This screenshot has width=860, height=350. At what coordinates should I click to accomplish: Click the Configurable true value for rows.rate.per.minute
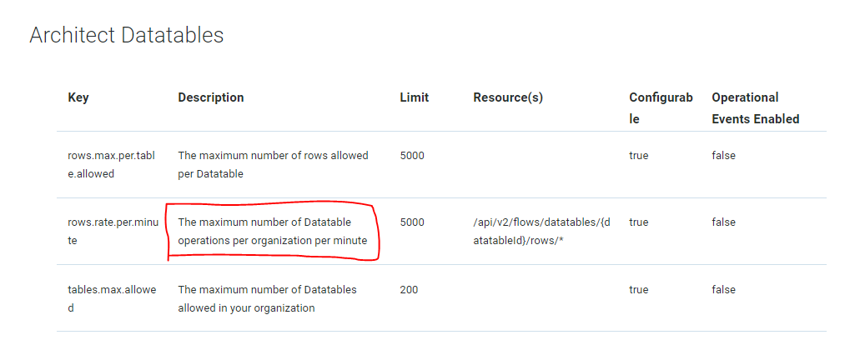point(638,222)
